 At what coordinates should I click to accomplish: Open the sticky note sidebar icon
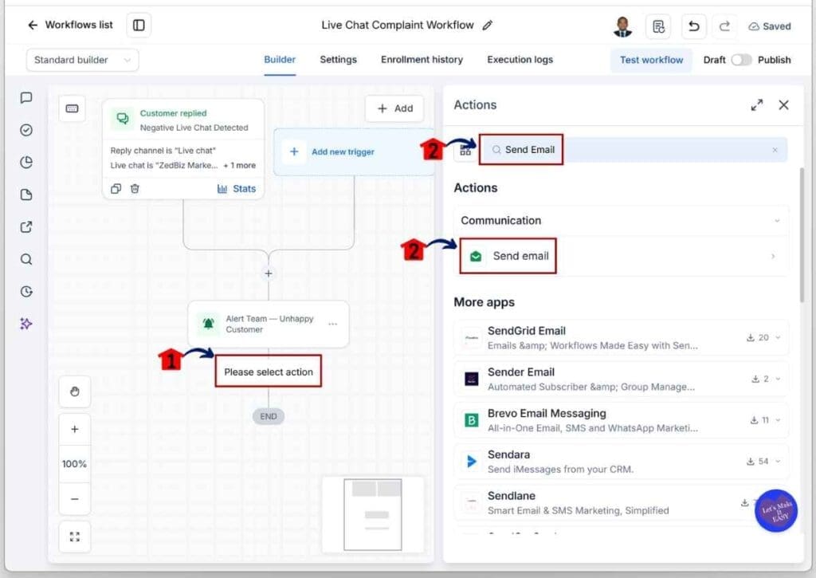pos(26,195)
